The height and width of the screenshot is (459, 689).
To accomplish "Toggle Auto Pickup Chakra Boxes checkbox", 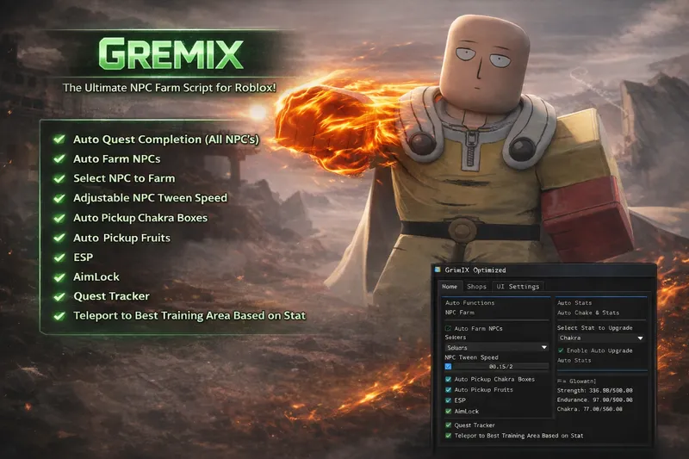I will (x=448, y=379).
